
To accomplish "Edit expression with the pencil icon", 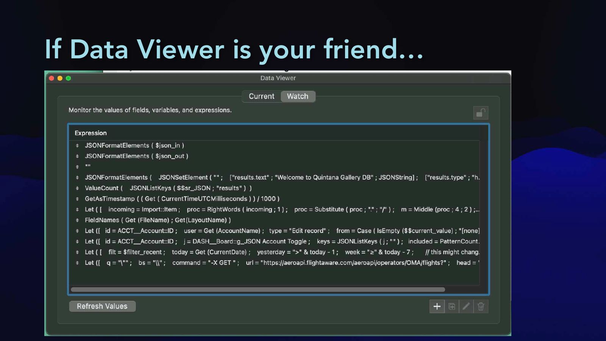I will coord(466,307).
